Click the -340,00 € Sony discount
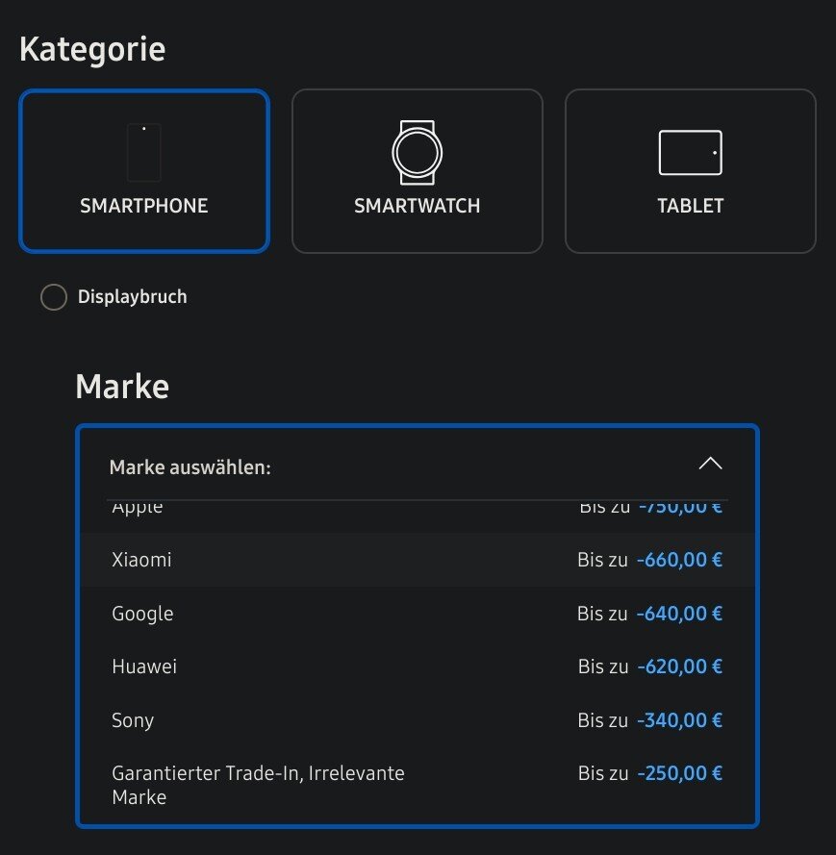Image resolution: width=836 pixels, height=855 pixels. [x=679, y=720]
